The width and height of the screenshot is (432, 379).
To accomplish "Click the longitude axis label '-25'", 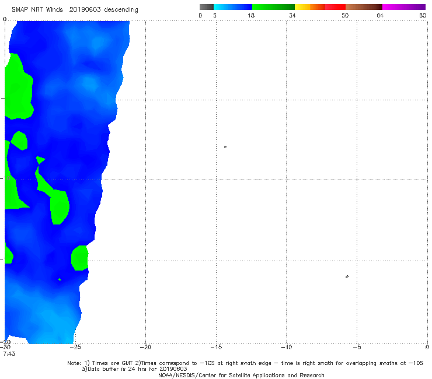I will [x=75, y=347].
